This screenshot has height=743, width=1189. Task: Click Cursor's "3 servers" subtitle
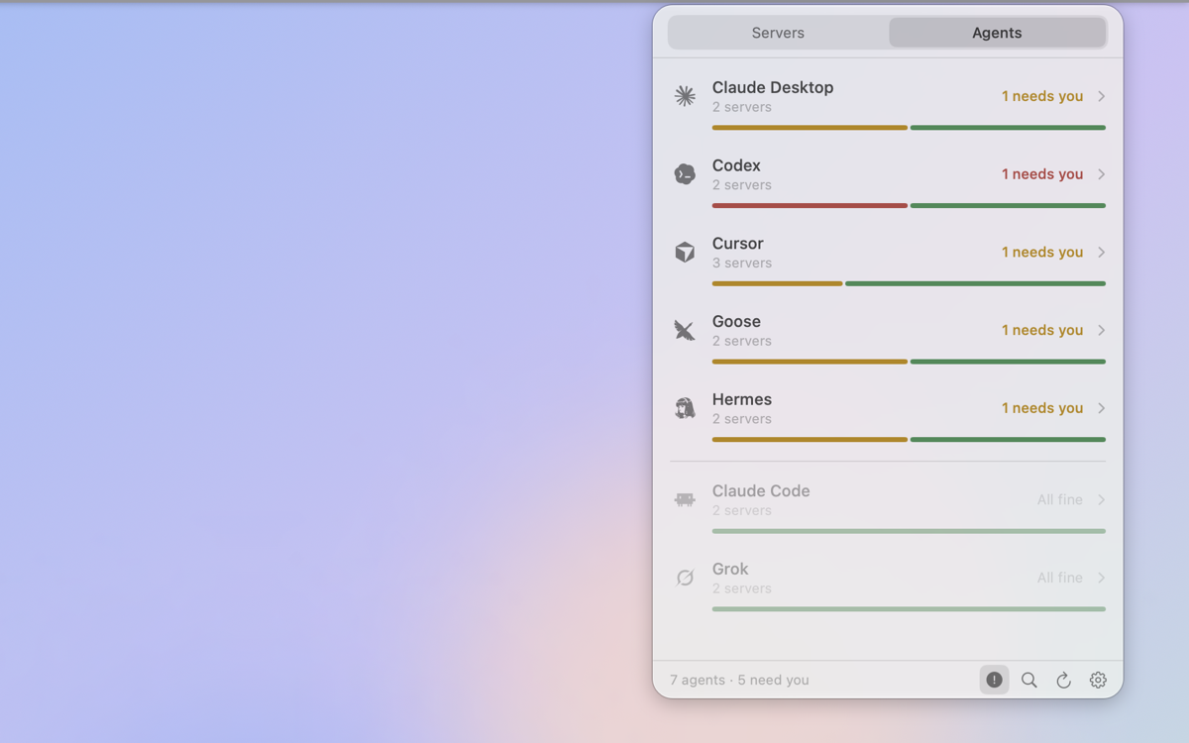[x=741, y=263]
